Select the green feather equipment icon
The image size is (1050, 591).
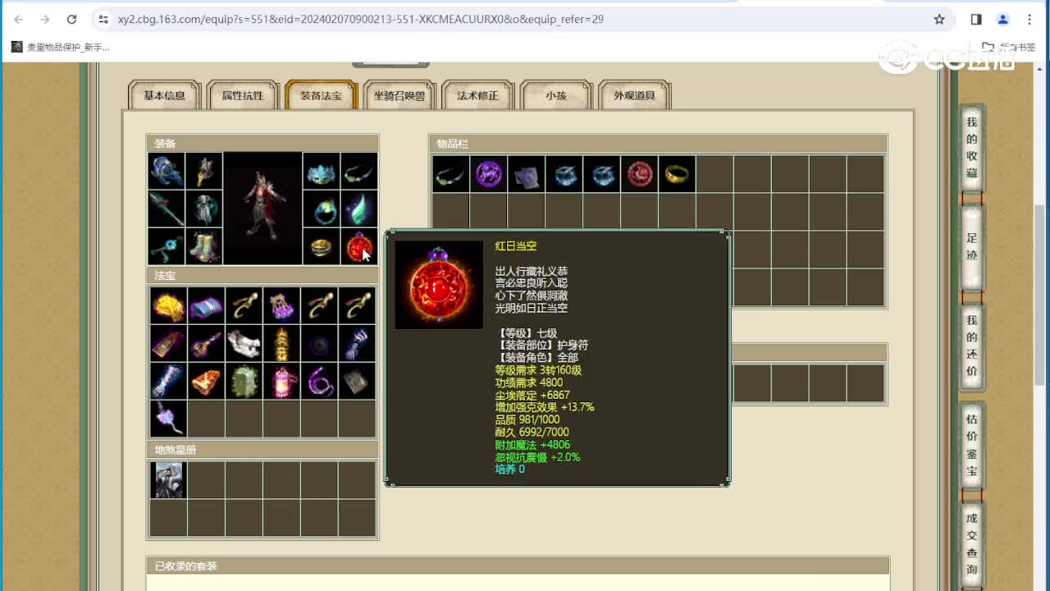(x=358, y=208)
